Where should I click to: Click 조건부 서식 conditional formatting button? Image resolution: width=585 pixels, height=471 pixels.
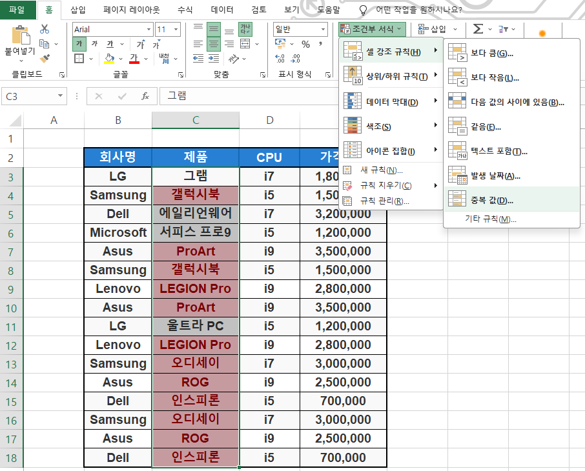point(372,29)
